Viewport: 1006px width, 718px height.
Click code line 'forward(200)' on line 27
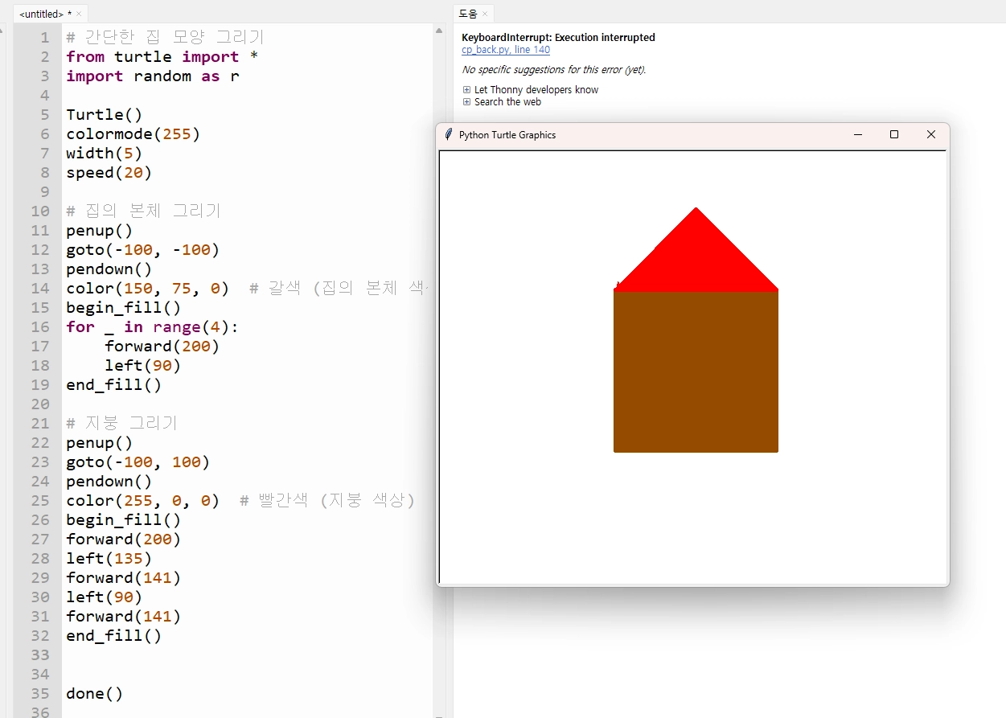(x=124, y=540)
